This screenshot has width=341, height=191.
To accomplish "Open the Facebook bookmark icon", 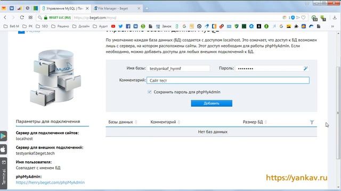I will coord(128,26).
